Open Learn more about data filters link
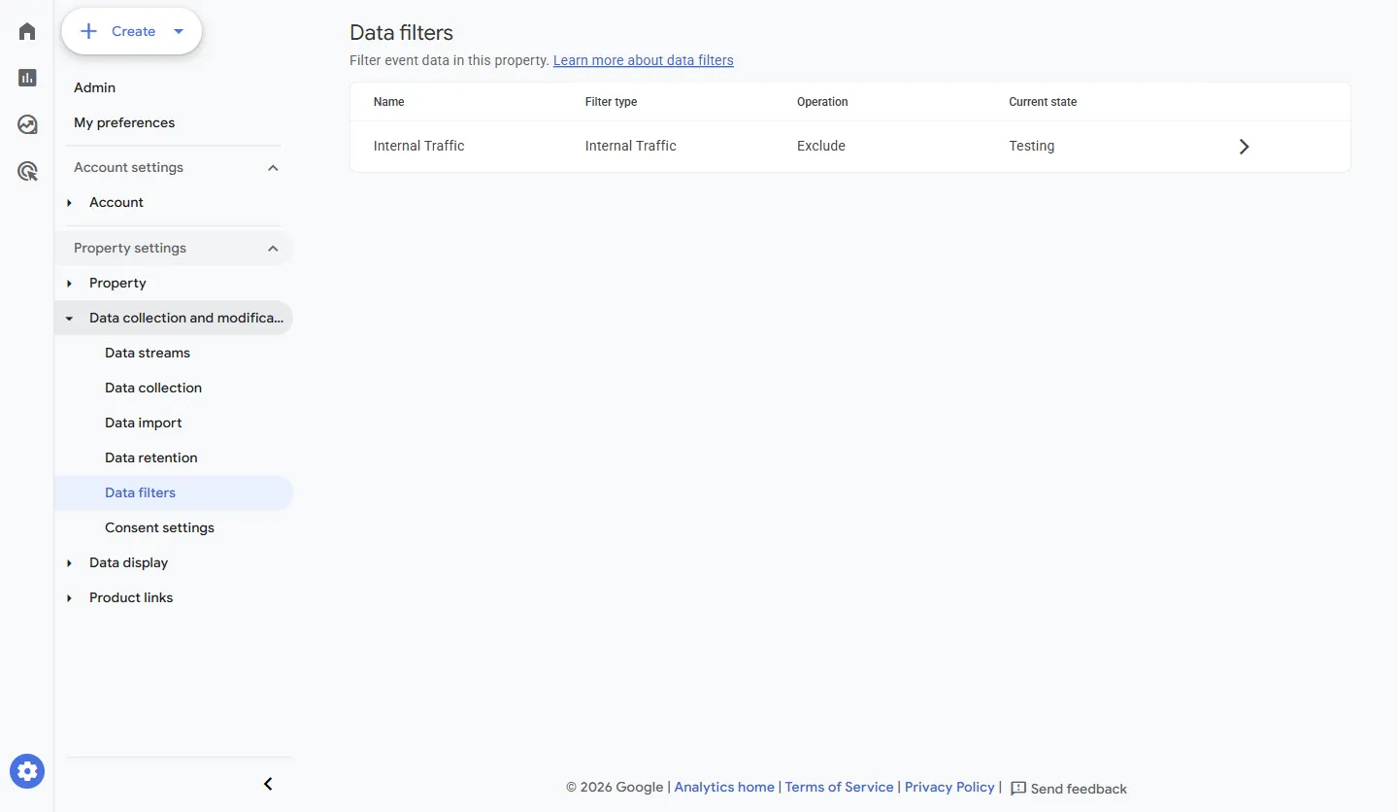Viewport: 1398px width, 812px height. coord(644,60)
